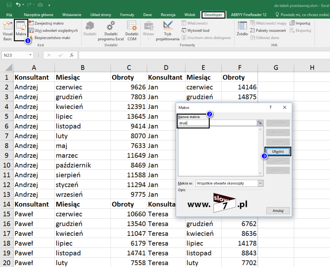Click the Save icon in the quick access toolbar
This screenshot has width=330, height=267.
(x=9, y=5)
